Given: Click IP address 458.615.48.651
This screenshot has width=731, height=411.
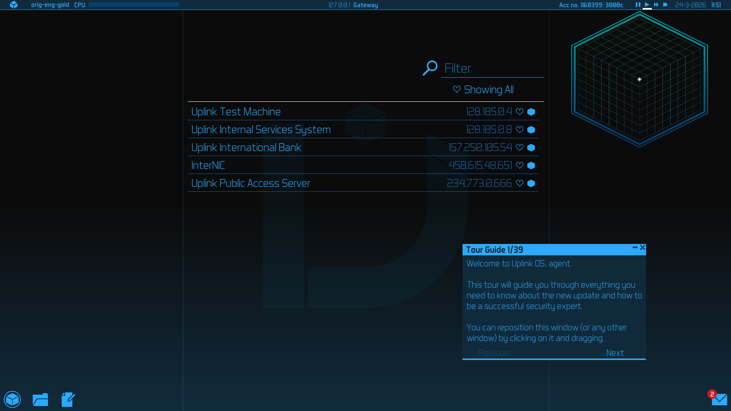Looking at the screenshot, I should tap(480, 165).
